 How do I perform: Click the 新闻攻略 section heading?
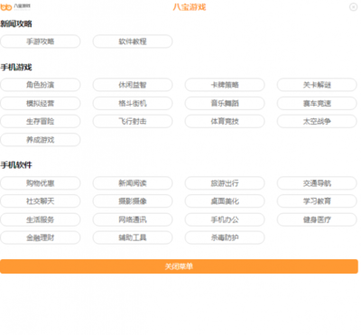(16, 23)
